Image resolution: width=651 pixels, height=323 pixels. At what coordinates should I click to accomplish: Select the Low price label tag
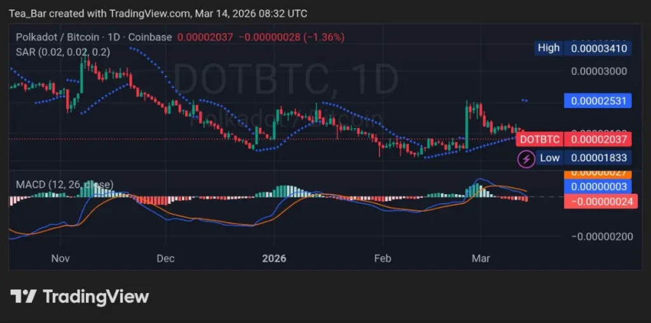coord(549,158)
